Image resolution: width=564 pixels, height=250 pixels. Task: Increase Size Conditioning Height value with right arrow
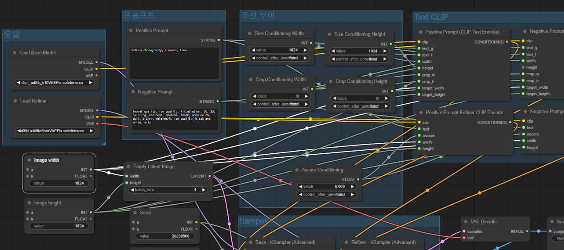(x=385, y=51)
